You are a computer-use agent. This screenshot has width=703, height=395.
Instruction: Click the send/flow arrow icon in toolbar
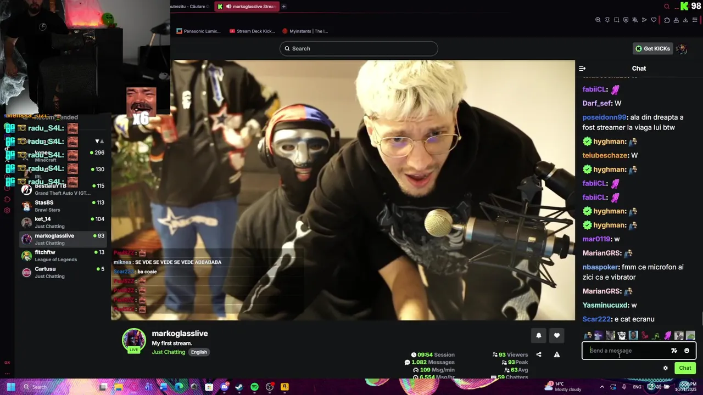[644, 20]
